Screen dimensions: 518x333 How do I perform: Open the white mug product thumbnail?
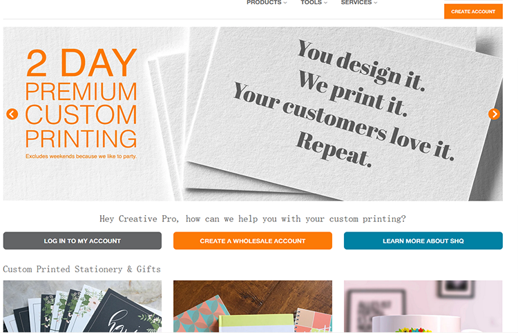tap(423, 306)
